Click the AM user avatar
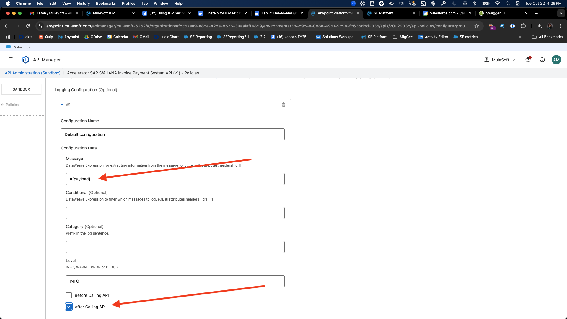The width and height of the screenshot is (567, 319). coord(556,60)
